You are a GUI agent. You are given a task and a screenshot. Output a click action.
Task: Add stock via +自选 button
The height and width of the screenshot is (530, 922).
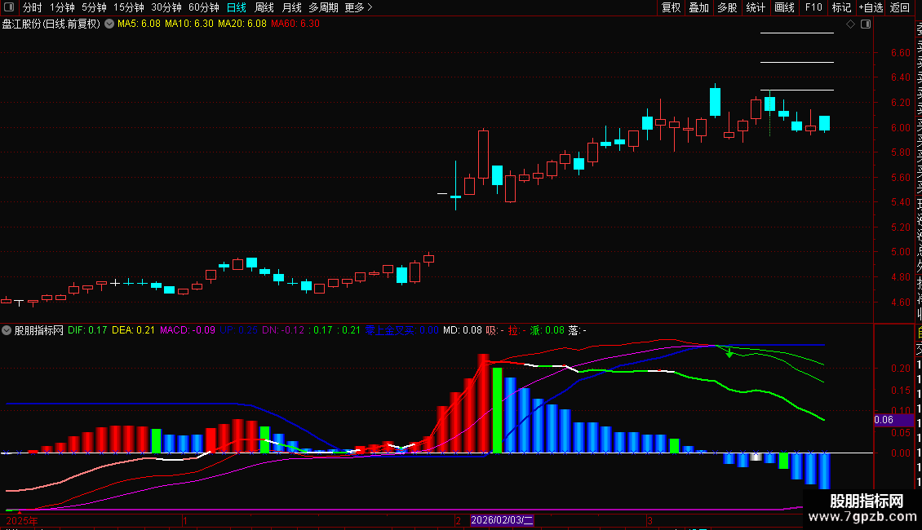pos(871,7)
